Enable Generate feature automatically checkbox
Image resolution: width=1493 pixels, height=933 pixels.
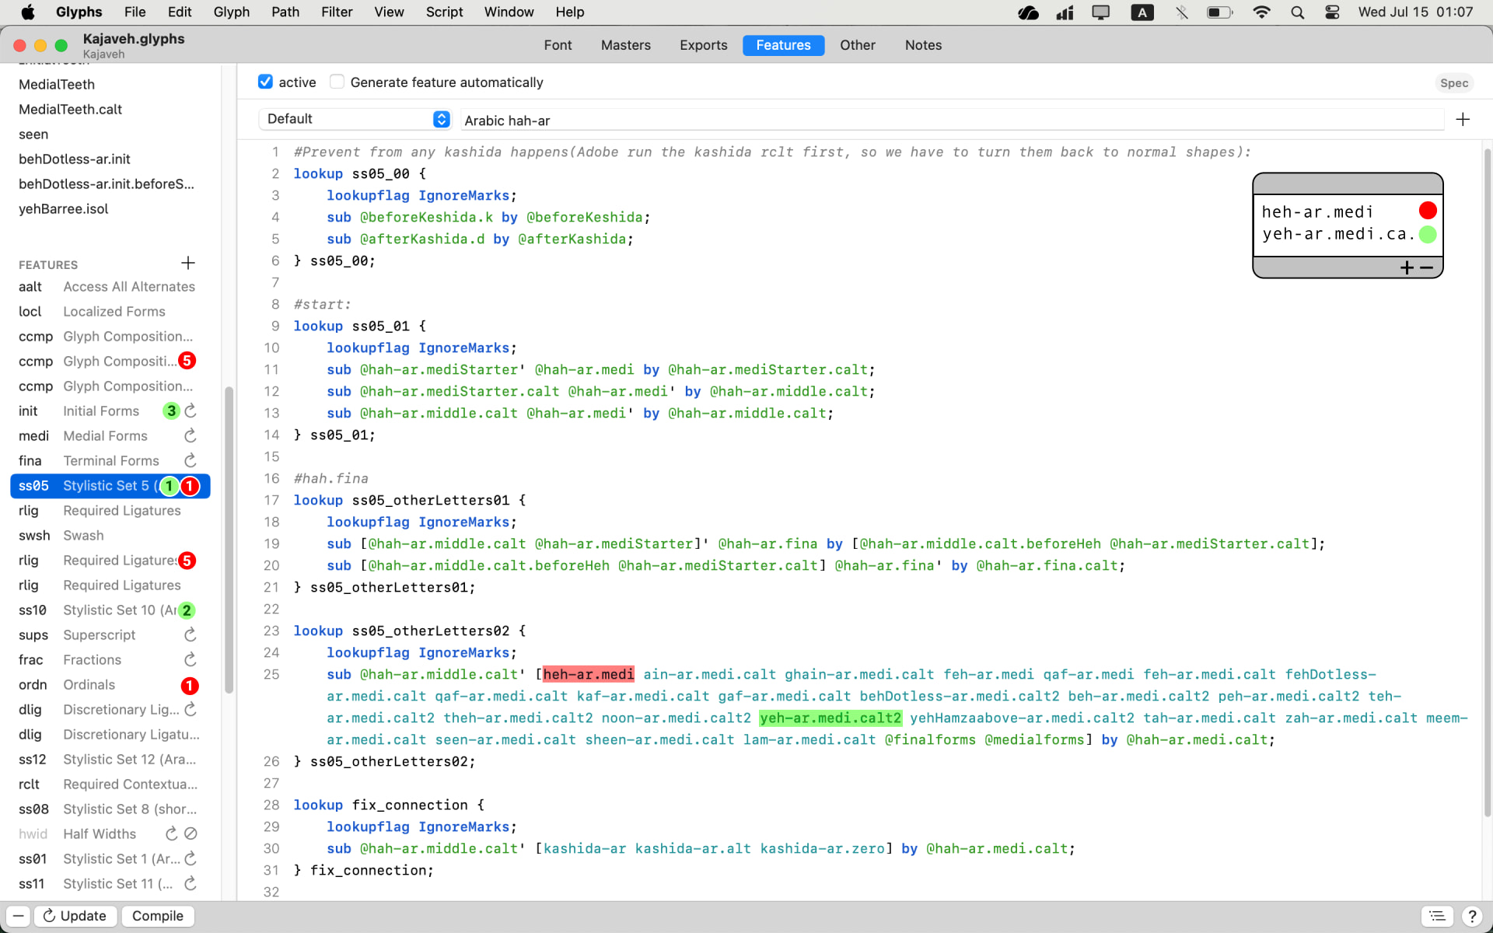coord(337,82)
